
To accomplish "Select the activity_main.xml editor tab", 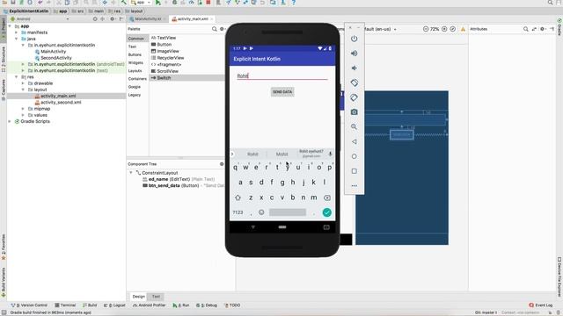I will tap(192, 18).
